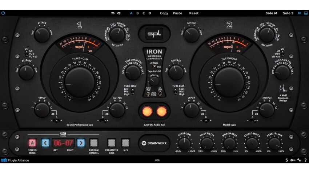Adjust channel 1 Output knob
The height and width of the screenshot is (173, 309).
point(117,110)
